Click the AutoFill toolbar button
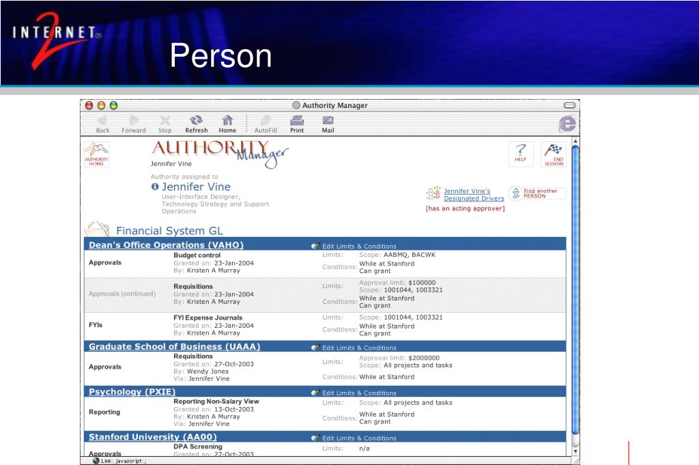 click(x=266, y=124)
